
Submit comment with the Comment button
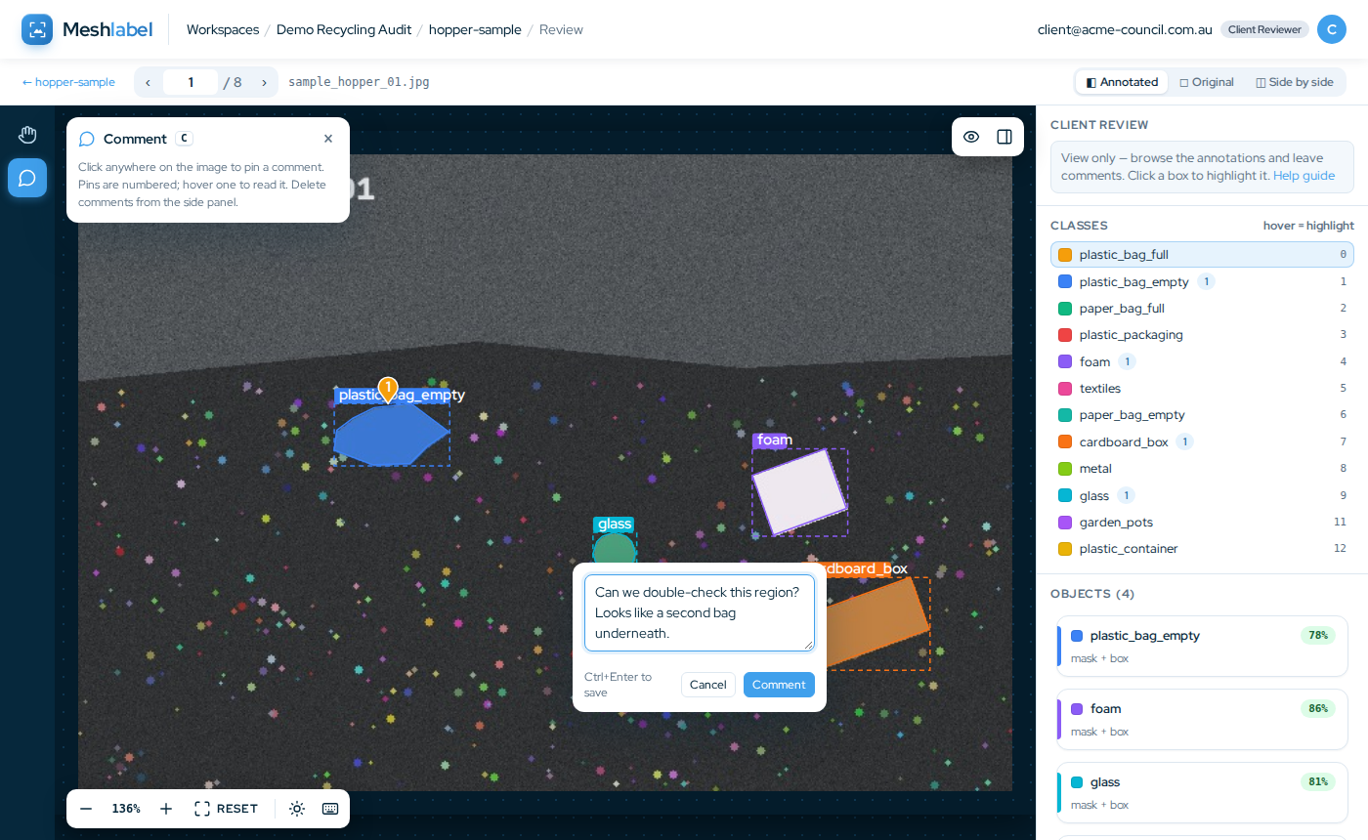point(779,685)
